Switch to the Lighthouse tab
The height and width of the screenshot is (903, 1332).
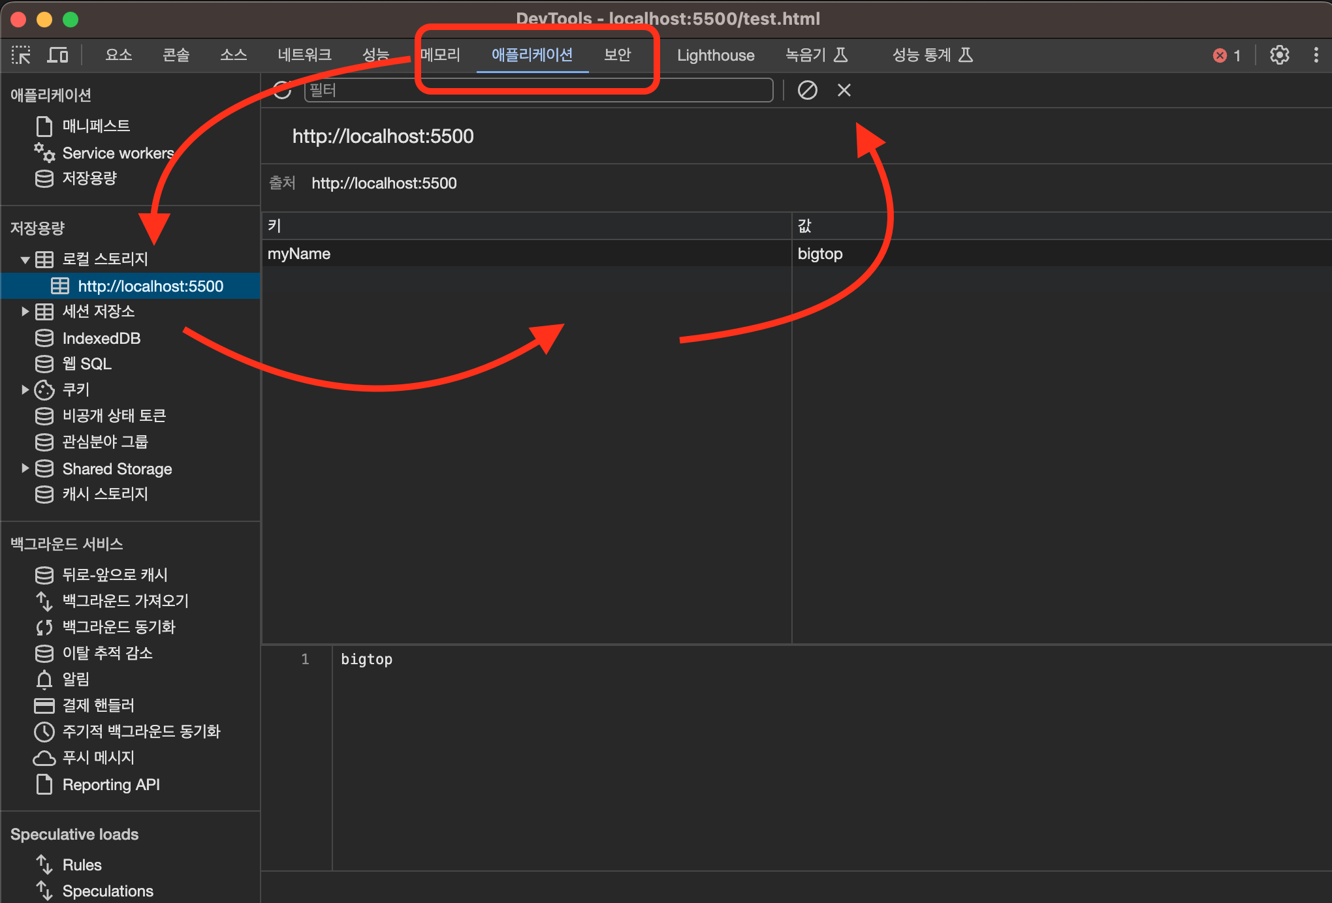(716, 55)
